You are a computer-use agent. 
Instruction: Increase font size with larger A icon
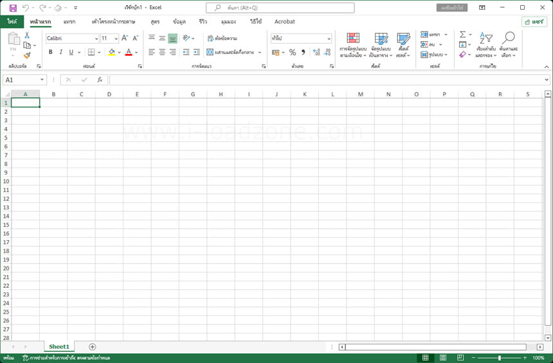[x=125, y=38]
